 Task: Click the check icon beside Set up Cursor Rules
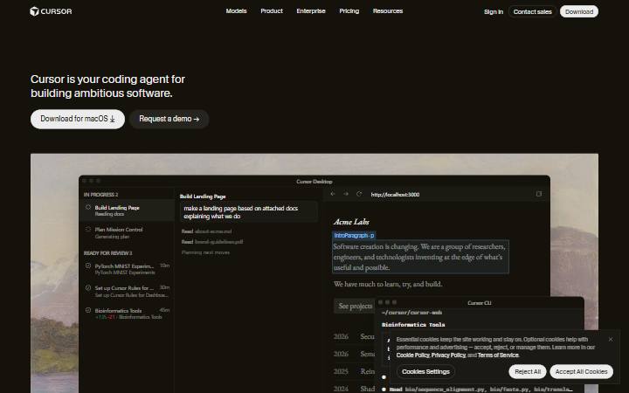[88, 287]
